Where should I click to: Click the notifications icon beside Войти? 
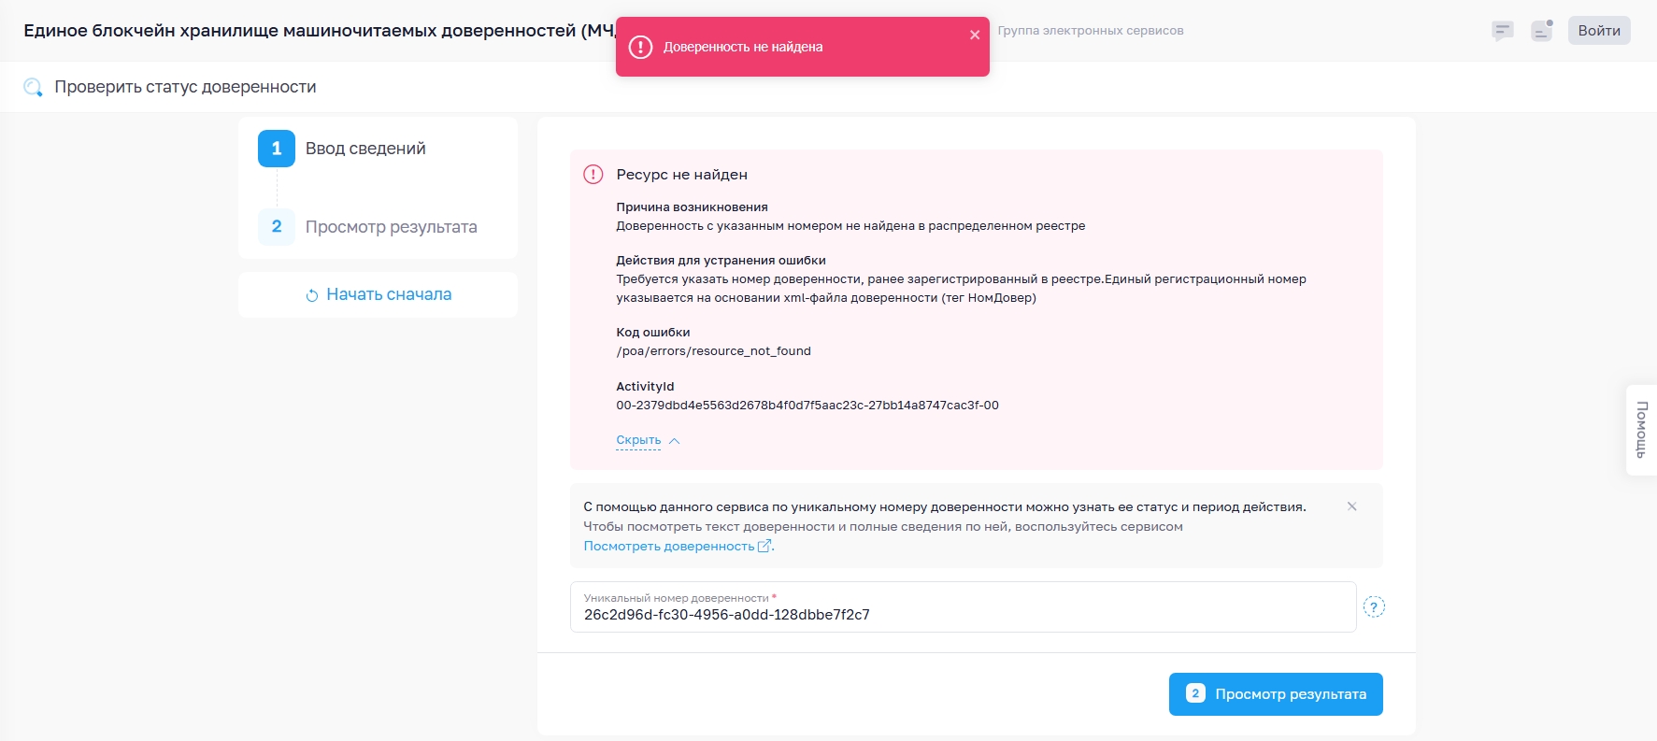pos(1541,31)
